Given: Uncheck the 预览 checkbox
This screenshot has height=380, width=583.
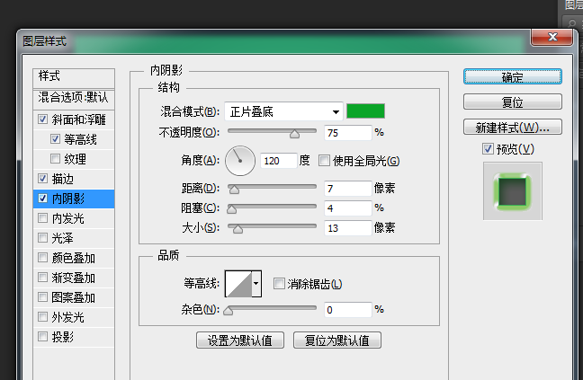Looking at the screenshot, I should (488, 149).
